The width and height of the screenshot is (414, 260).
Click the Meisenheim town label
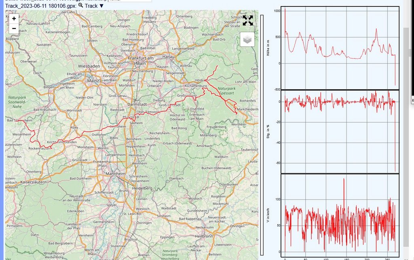(x=22, y=135)
